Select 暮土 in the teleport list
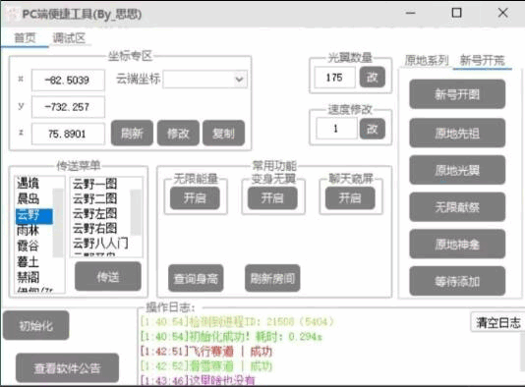The image size is (525, 387). pyautogui.click(x=29, y=261)
